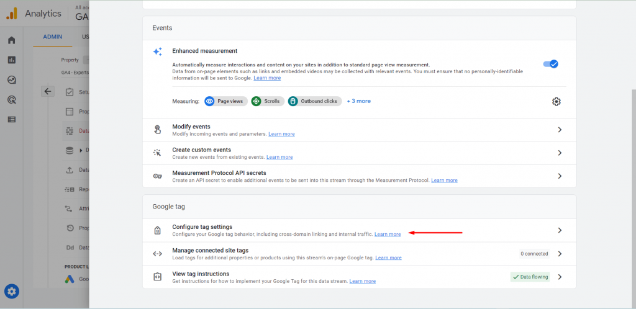Click Reporting Identity icon
Image resolution: width=636 pixels, height=309 pixels.
(x=70, y=189)
